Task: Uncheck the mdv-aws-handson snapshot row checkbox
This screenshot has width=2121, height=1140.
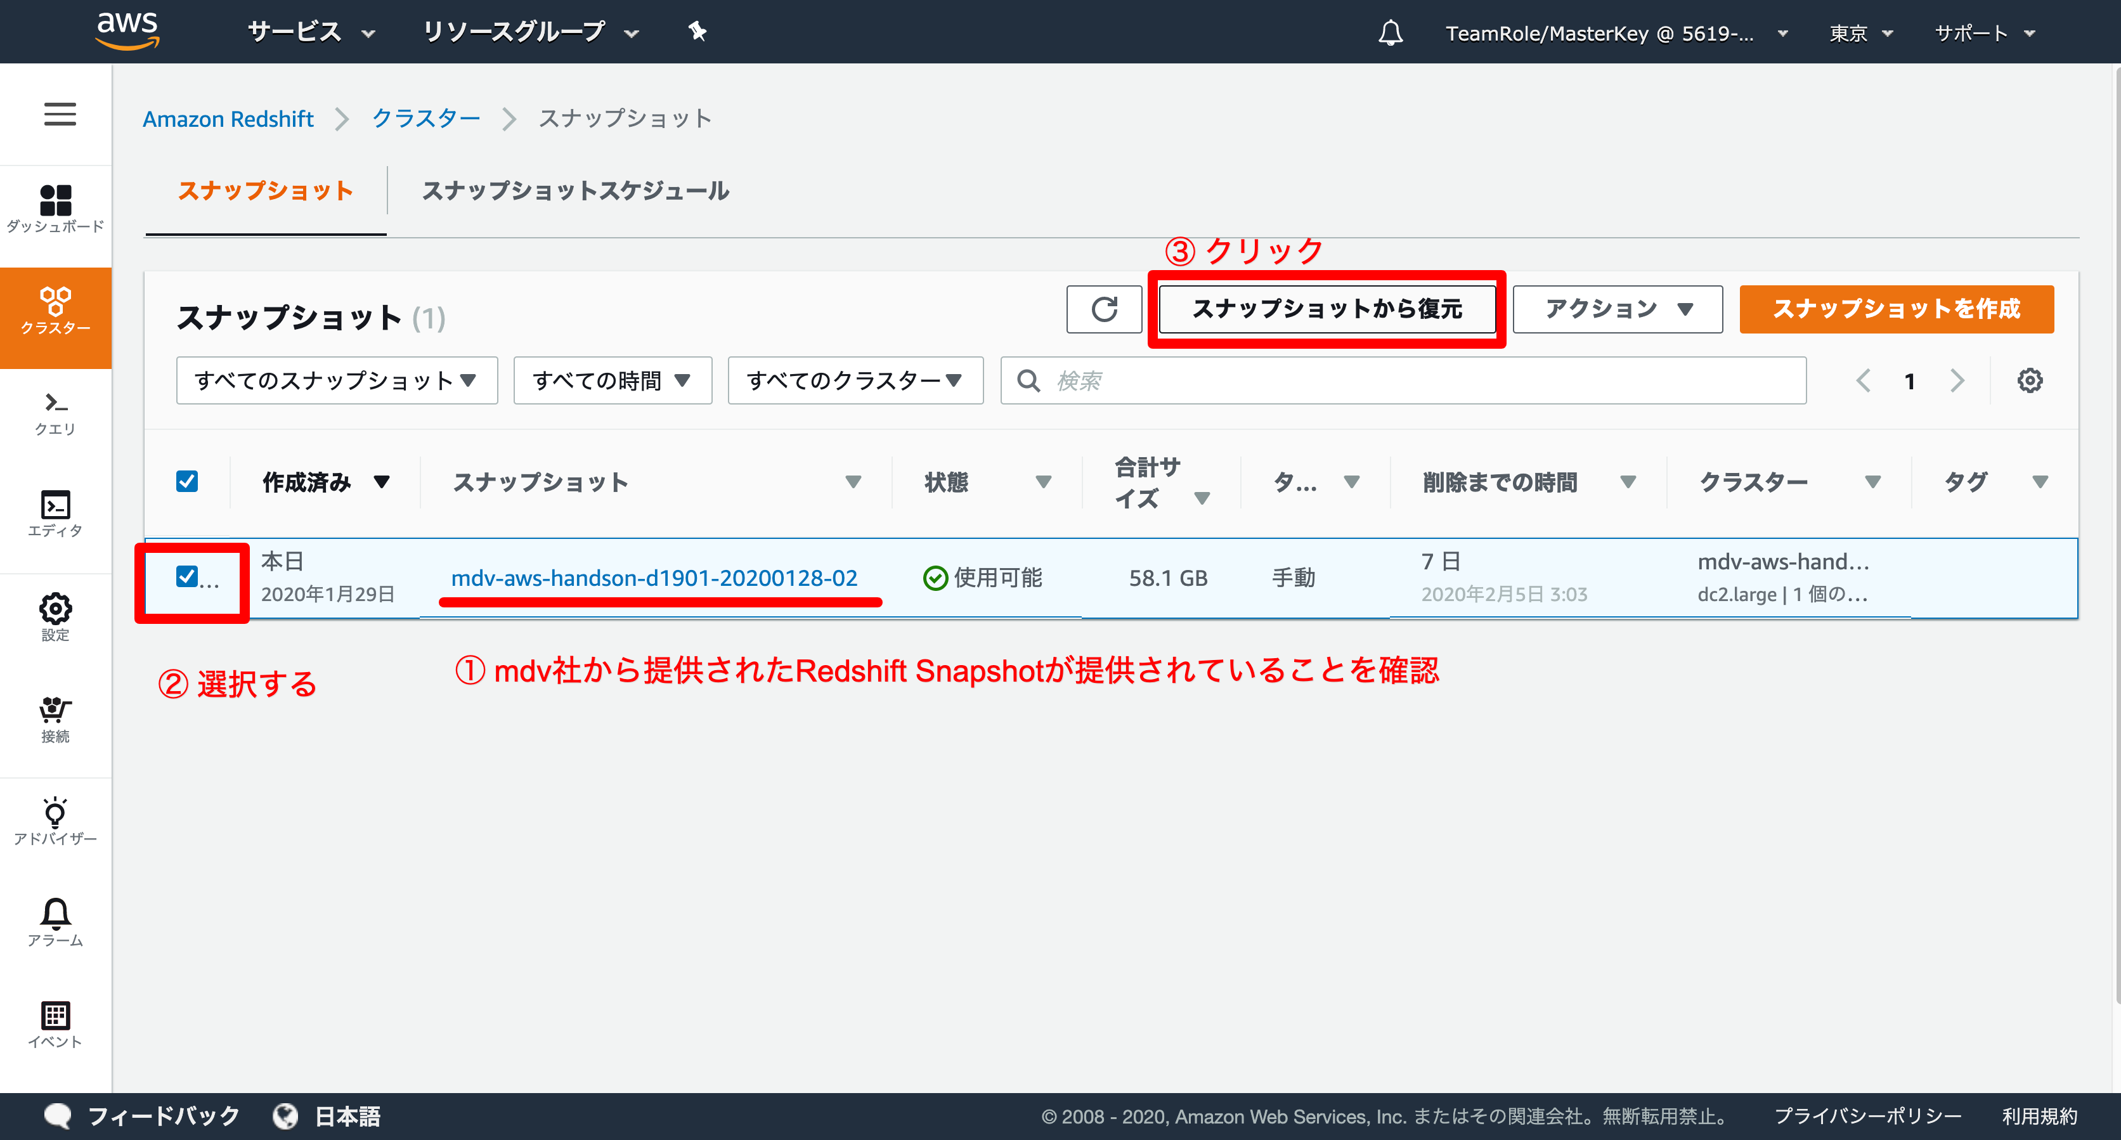Action: 187,576
